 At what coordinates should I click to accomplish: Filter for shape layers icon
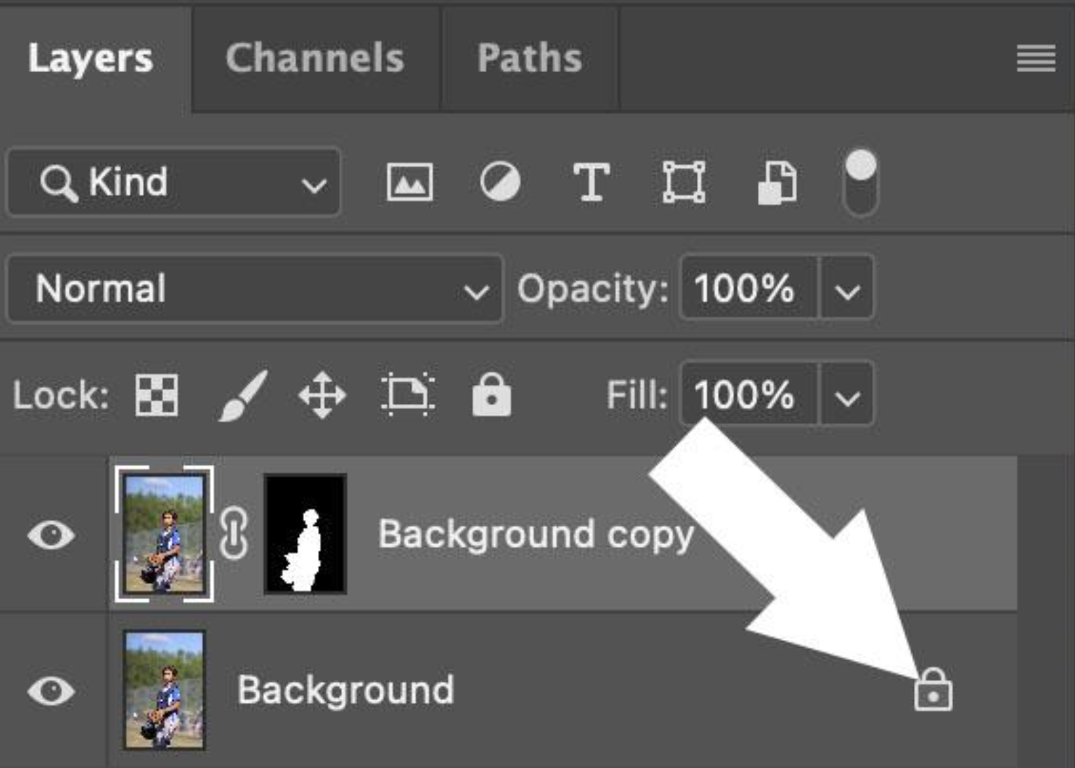tap(684, 182)
